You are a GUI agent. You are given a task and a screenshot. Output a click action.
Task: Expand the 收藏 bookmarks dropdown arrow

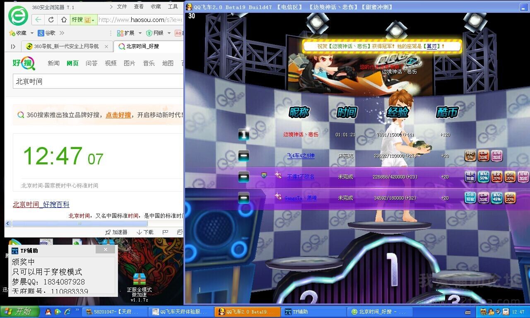tap(31, 33)
